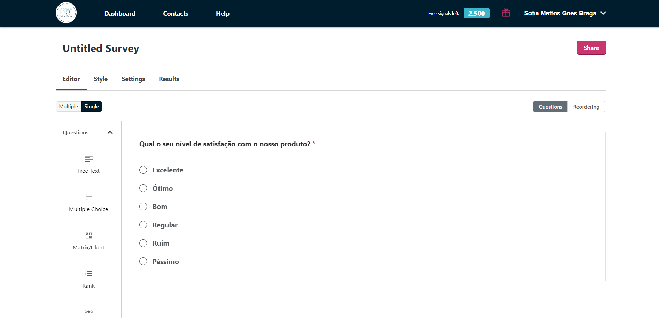
Task: Select the three-dots question type icon
Action: click(88, 312)
